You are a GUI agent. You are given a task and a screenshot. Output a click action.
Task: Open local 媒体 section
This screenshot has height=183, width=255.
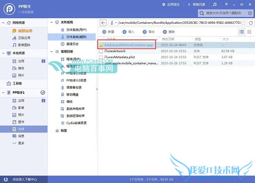tap(19, 68)
